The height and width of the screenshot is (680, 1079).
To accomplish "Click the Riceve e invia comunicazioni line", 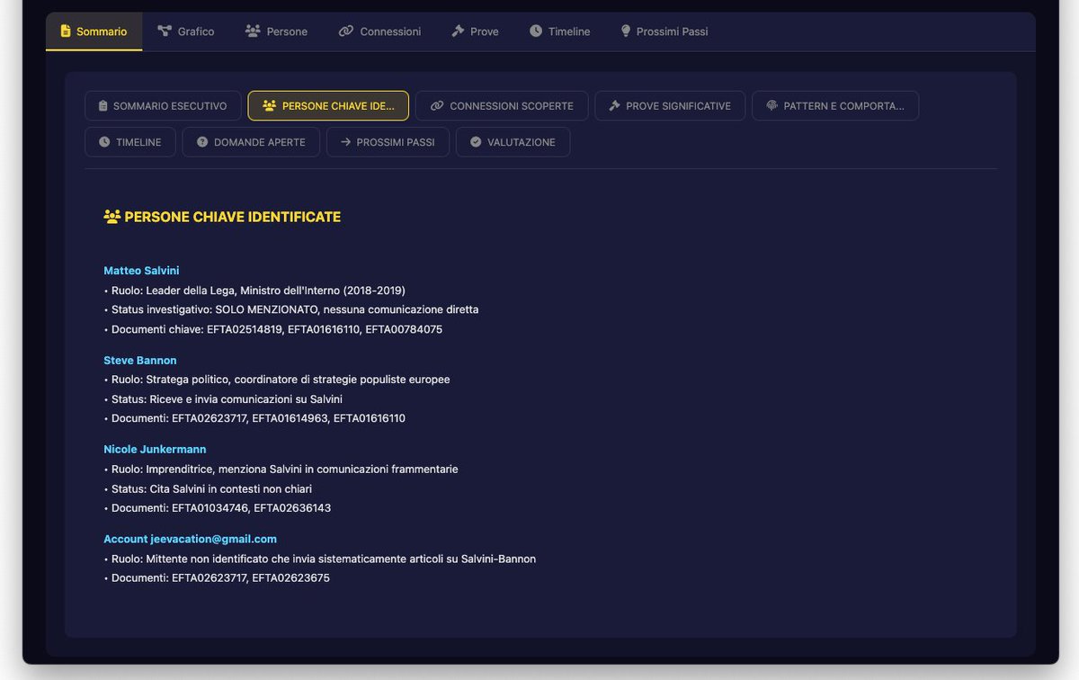I will coord(223,399).
